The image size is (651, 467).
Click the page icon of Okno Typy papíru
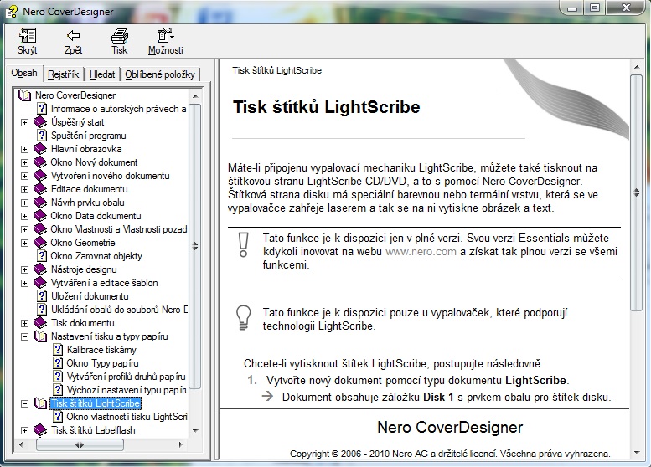[x=58, y=363]
